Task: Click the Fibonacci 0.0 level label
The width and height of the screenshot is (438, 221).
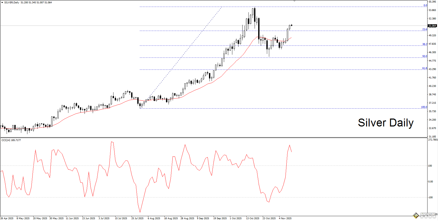Action: coord(425,5)
